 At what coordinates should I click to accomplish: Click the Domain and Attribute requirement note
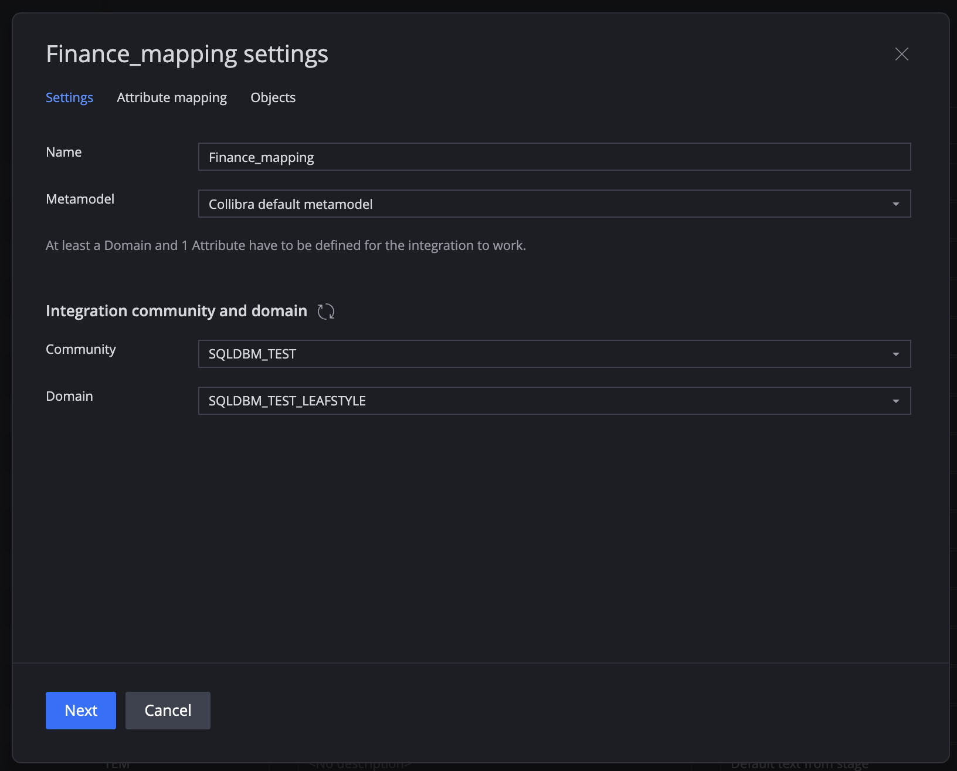pos(286,246)
